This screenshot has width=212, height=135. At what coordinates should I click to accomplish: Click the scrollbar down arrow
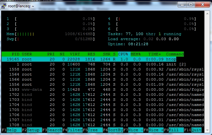[207, 130]
